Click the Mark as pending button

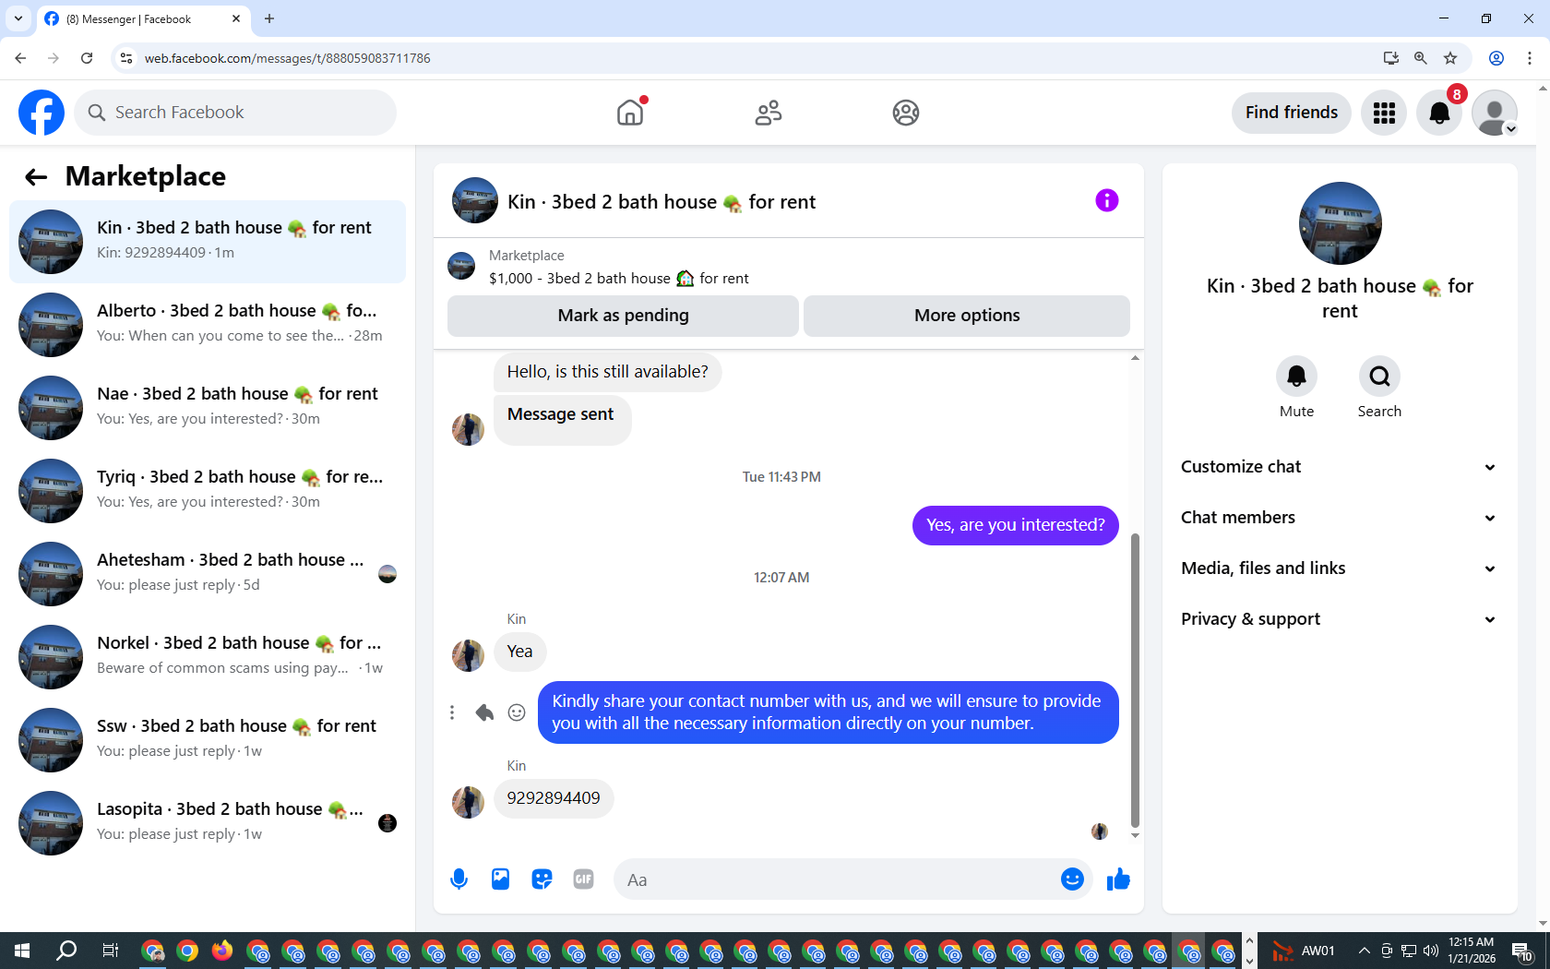click(623, 316)
